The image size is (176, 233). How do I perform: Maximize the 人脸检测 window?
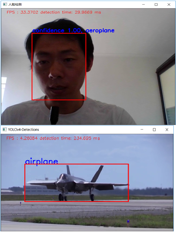coord(156,5)
